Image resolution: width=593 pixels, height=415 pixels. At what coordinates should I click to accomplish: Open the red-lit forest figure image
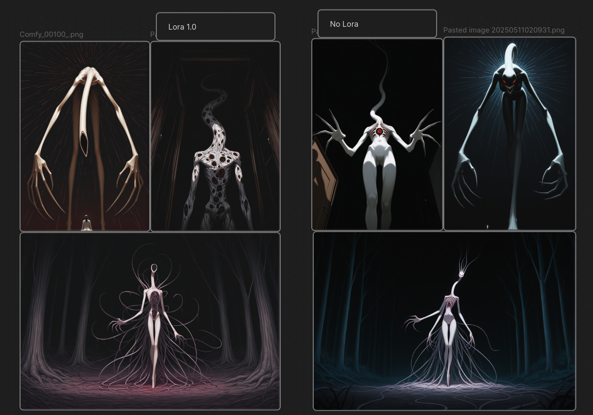point(150,321)
